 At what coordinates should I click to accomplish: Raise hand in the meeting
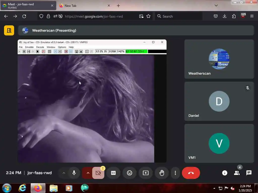tap(162, 173)
